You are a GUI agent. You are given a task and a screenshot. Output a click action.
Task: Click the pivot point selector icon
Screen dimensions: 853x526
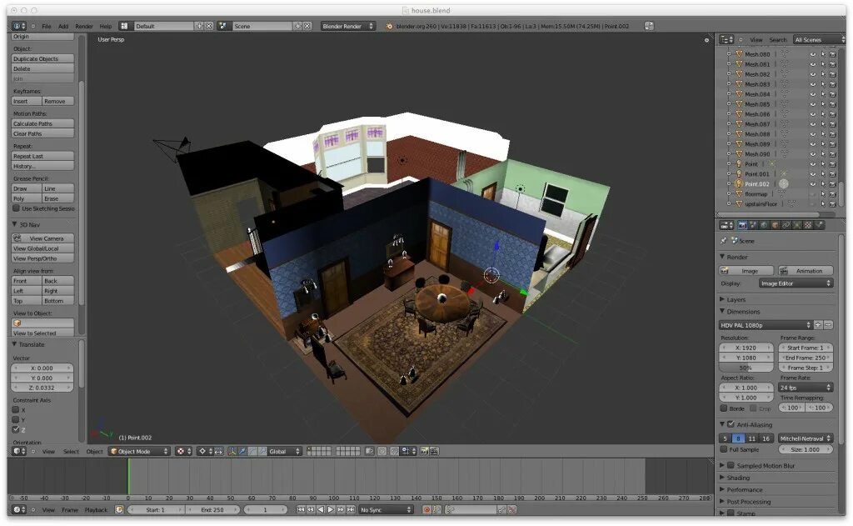click(207, 452)
